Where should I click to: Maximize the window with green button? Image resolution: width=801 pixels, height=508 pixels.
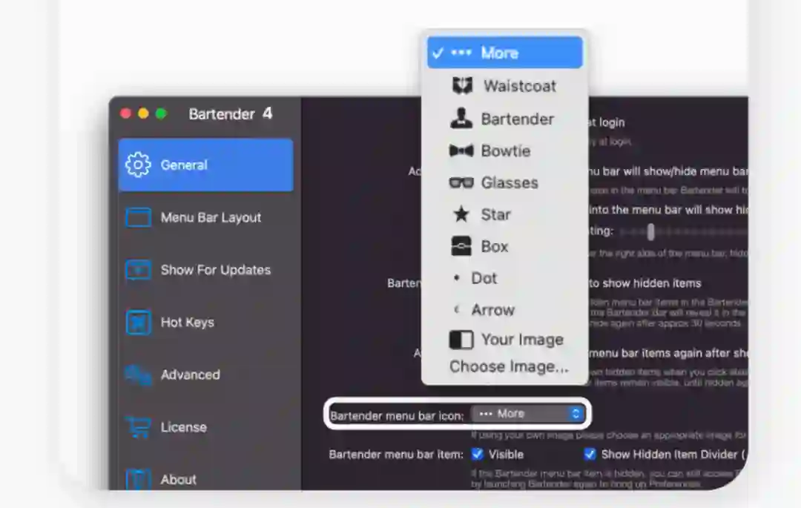162,113
